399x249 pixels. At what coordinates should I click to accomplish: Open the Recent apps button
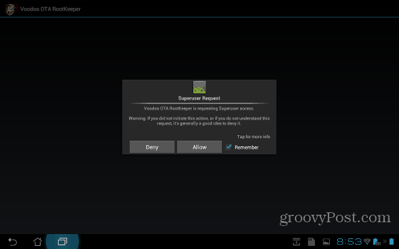click(x=62, y=242)
